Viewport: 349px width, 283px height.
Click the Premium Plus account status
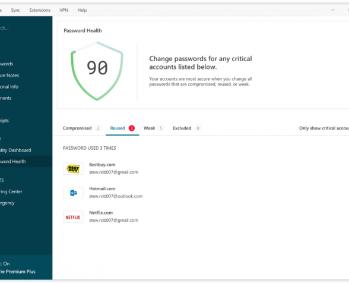18,272
